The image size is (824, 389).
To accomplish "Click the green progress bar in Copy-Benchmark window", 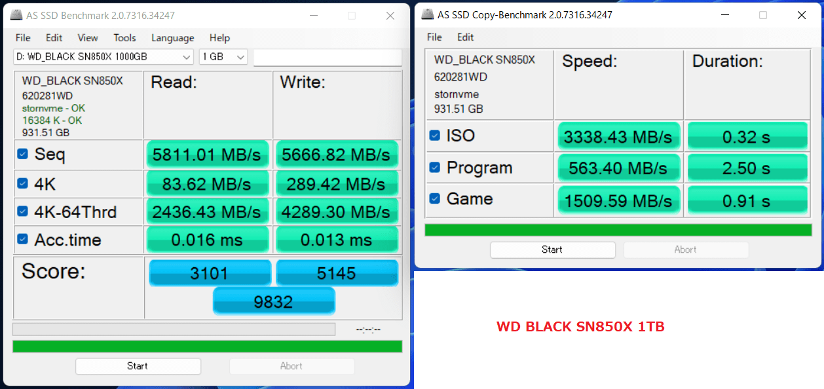I will [x=618, y=230].
